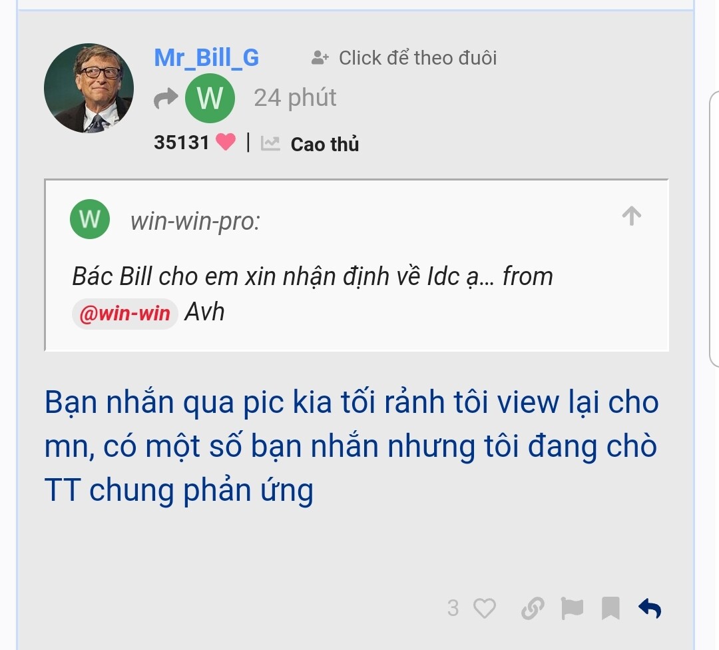Open the quoted 'win-win-pro:' title
The image size is (719, 650).
pyautogui.click(x=195, y=221)
